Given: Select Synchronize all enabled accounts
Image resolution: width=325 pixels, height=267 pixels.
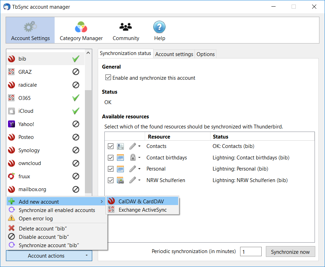Looking at the screenshot, I should click(56, 210).
